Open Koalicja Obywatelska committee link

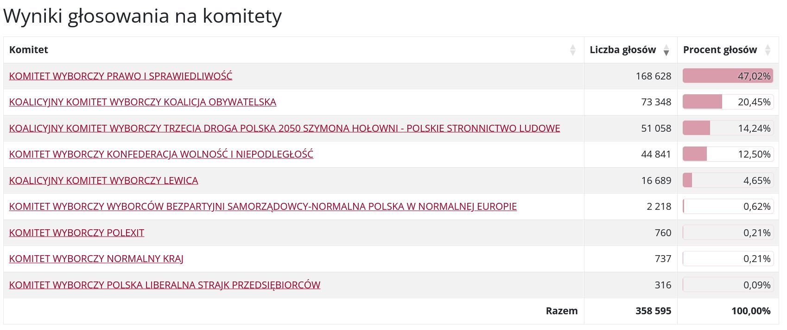pyautogui.click(x=143, y=102)
